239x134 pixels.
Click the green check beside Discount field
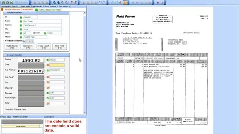47,93
